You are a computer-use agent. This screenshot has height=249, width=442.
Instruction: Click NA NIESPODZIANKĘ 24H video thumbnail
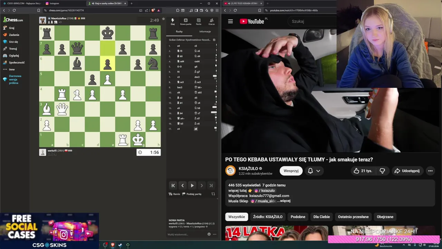[x=383, y=231]
